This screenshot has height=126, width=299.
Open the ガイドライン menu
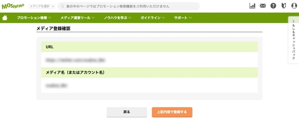coord(152,18)
